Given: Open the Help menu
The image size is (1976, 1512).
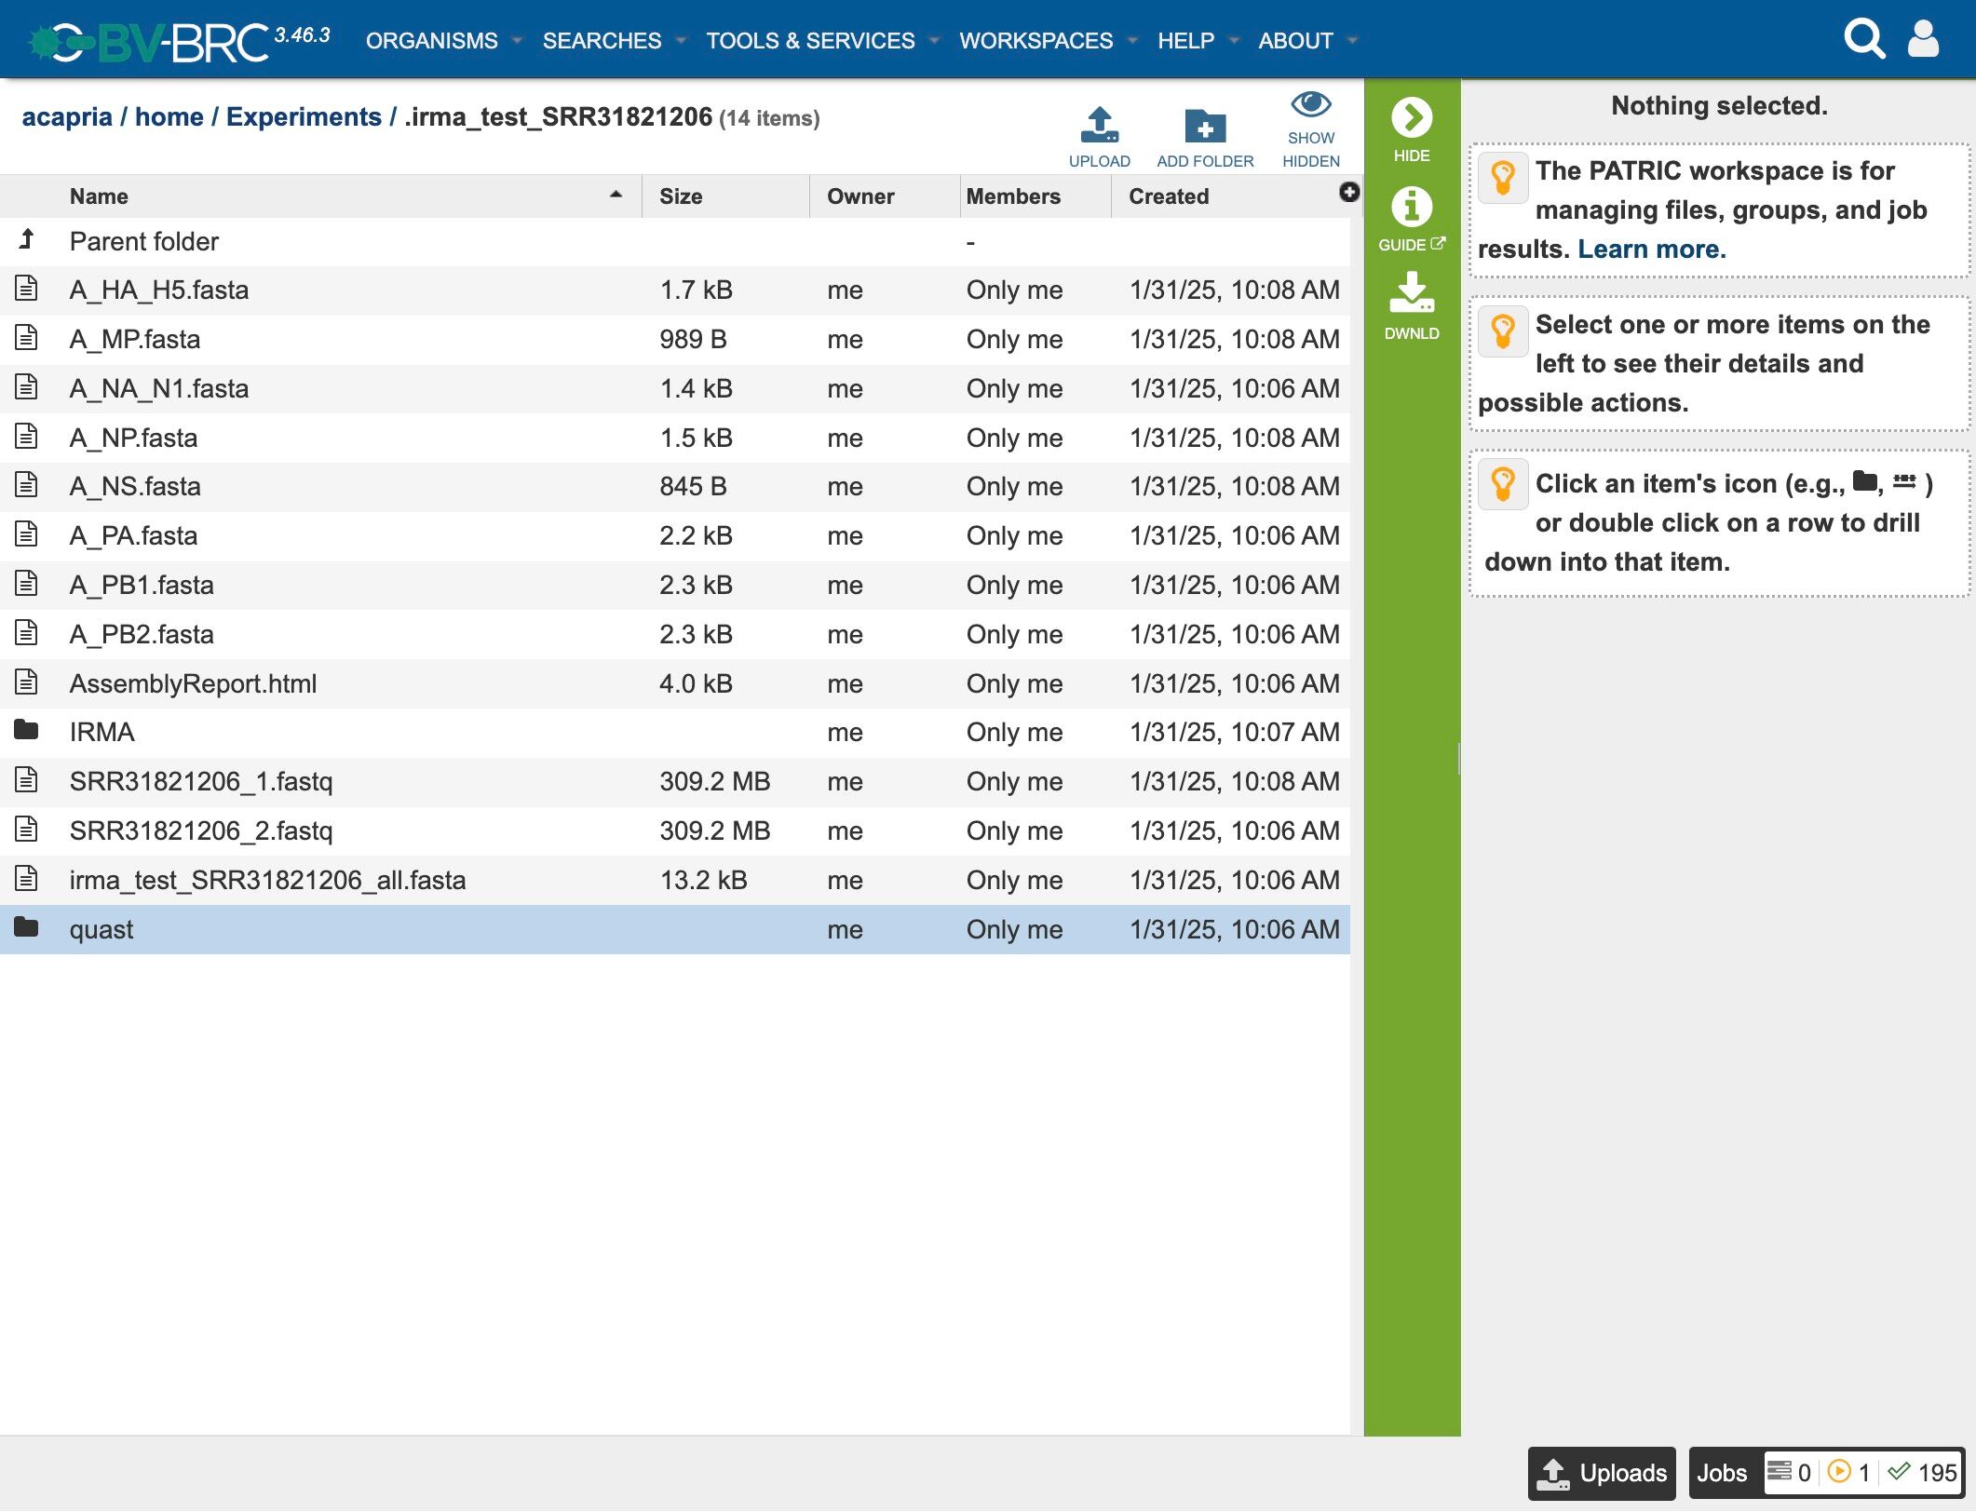Looking at the screenshot, I should pyautogui.click(x=1185, y=41).
